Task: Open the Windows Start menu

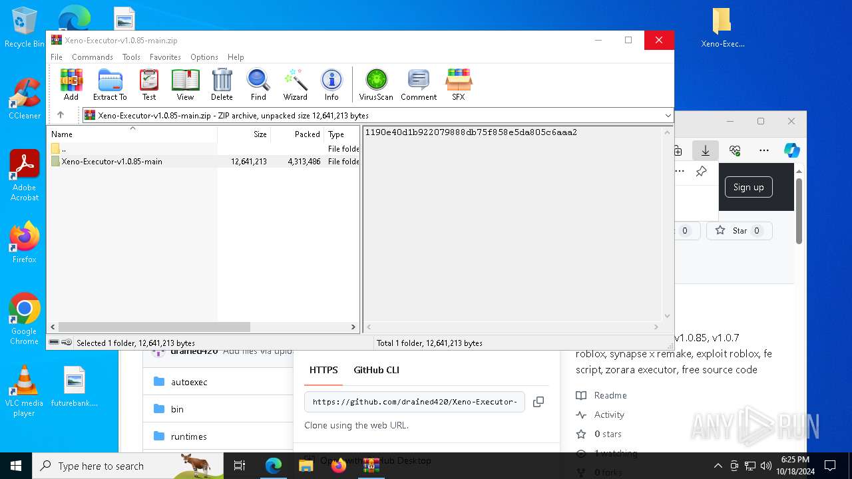Action: click(x=15, y=466)
